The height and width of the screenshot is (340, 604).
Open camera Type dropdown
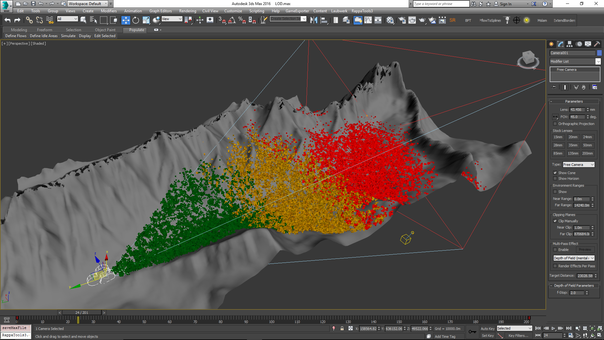point(579,165)
